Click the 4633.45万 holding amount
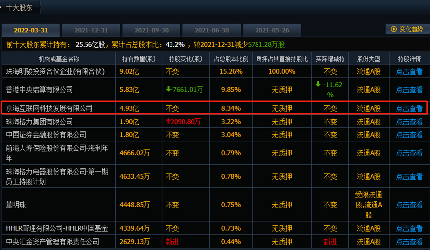 click(x=135, y=177)
